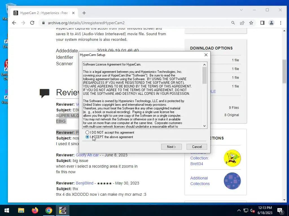Open Additional Collections link
The image size is (289, 216).
[x=200, y=181]
